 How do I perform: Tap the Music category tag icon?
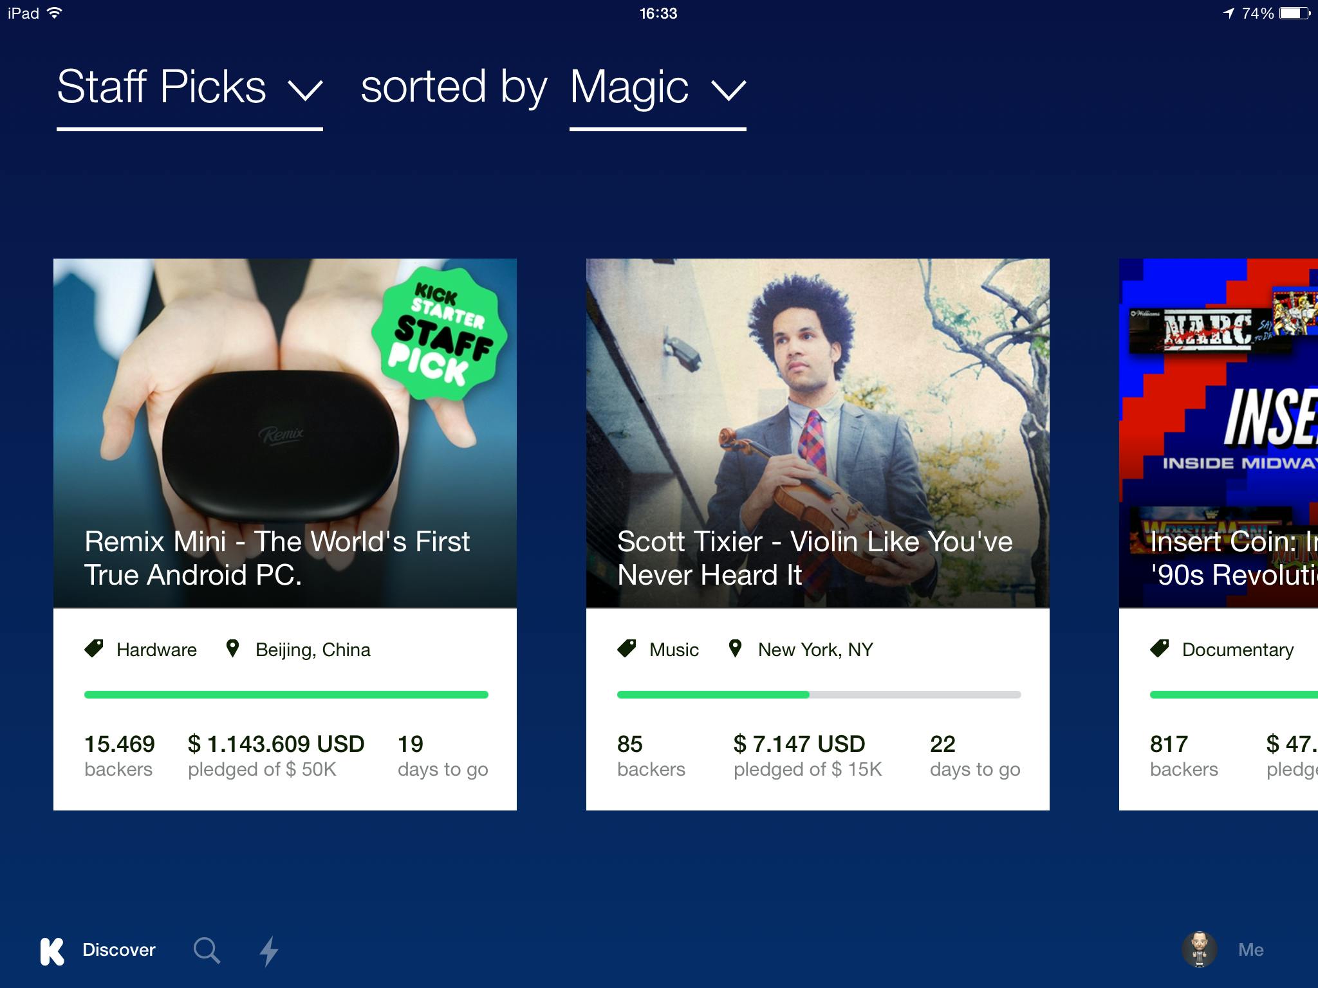(627, 648)
